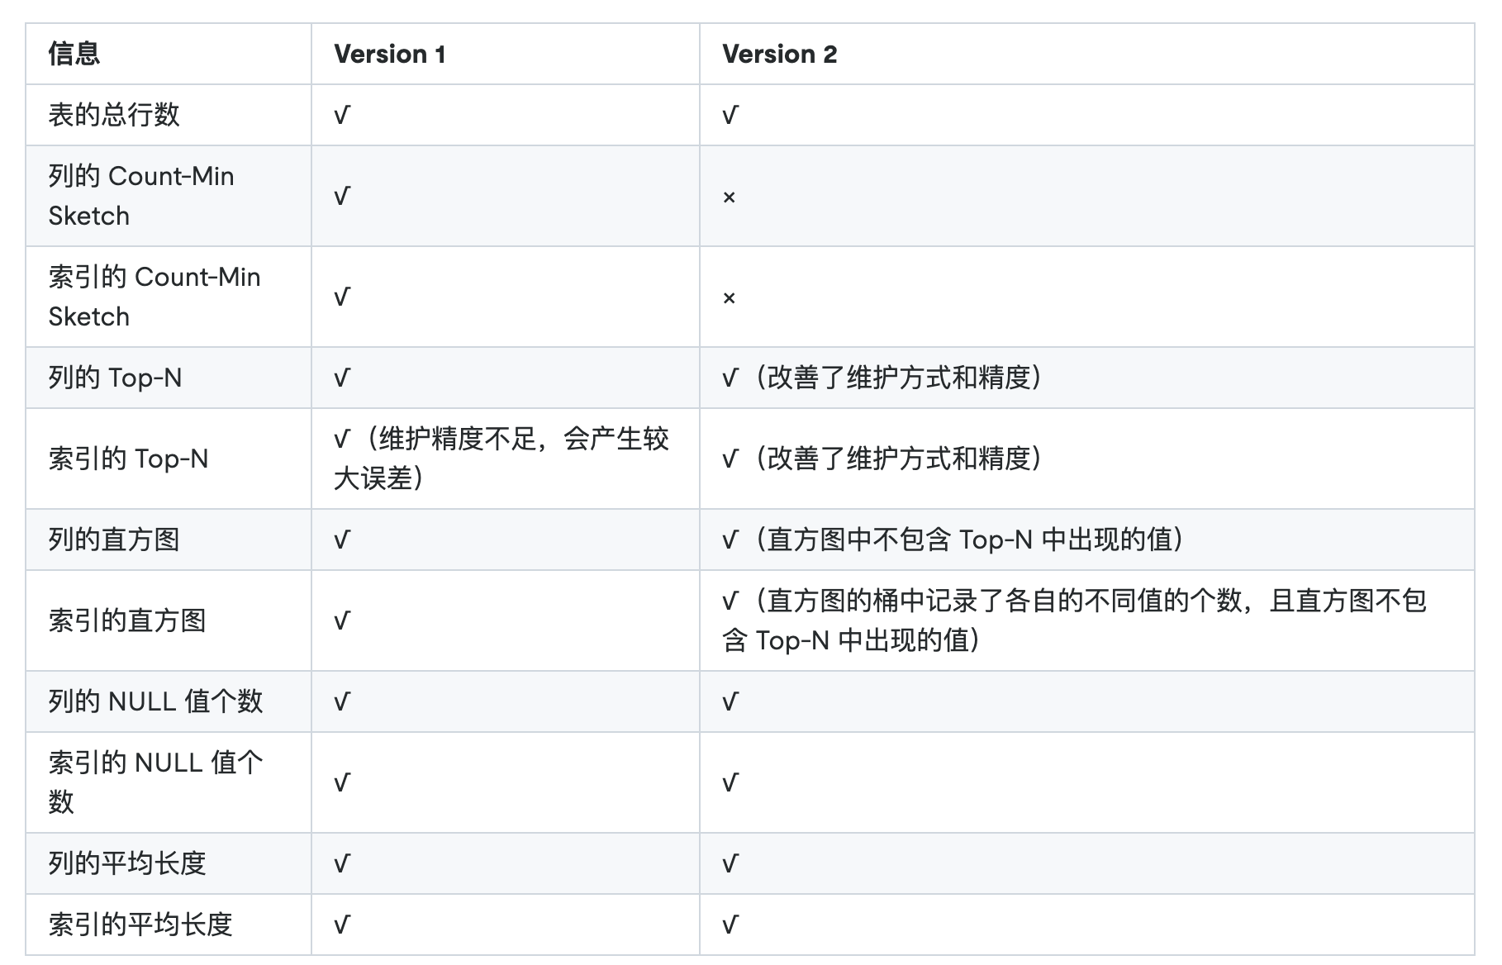Click the × mark in 索引的 Count-Min Sketch row
Screen dimensions: 1502x965
[729, 298]
